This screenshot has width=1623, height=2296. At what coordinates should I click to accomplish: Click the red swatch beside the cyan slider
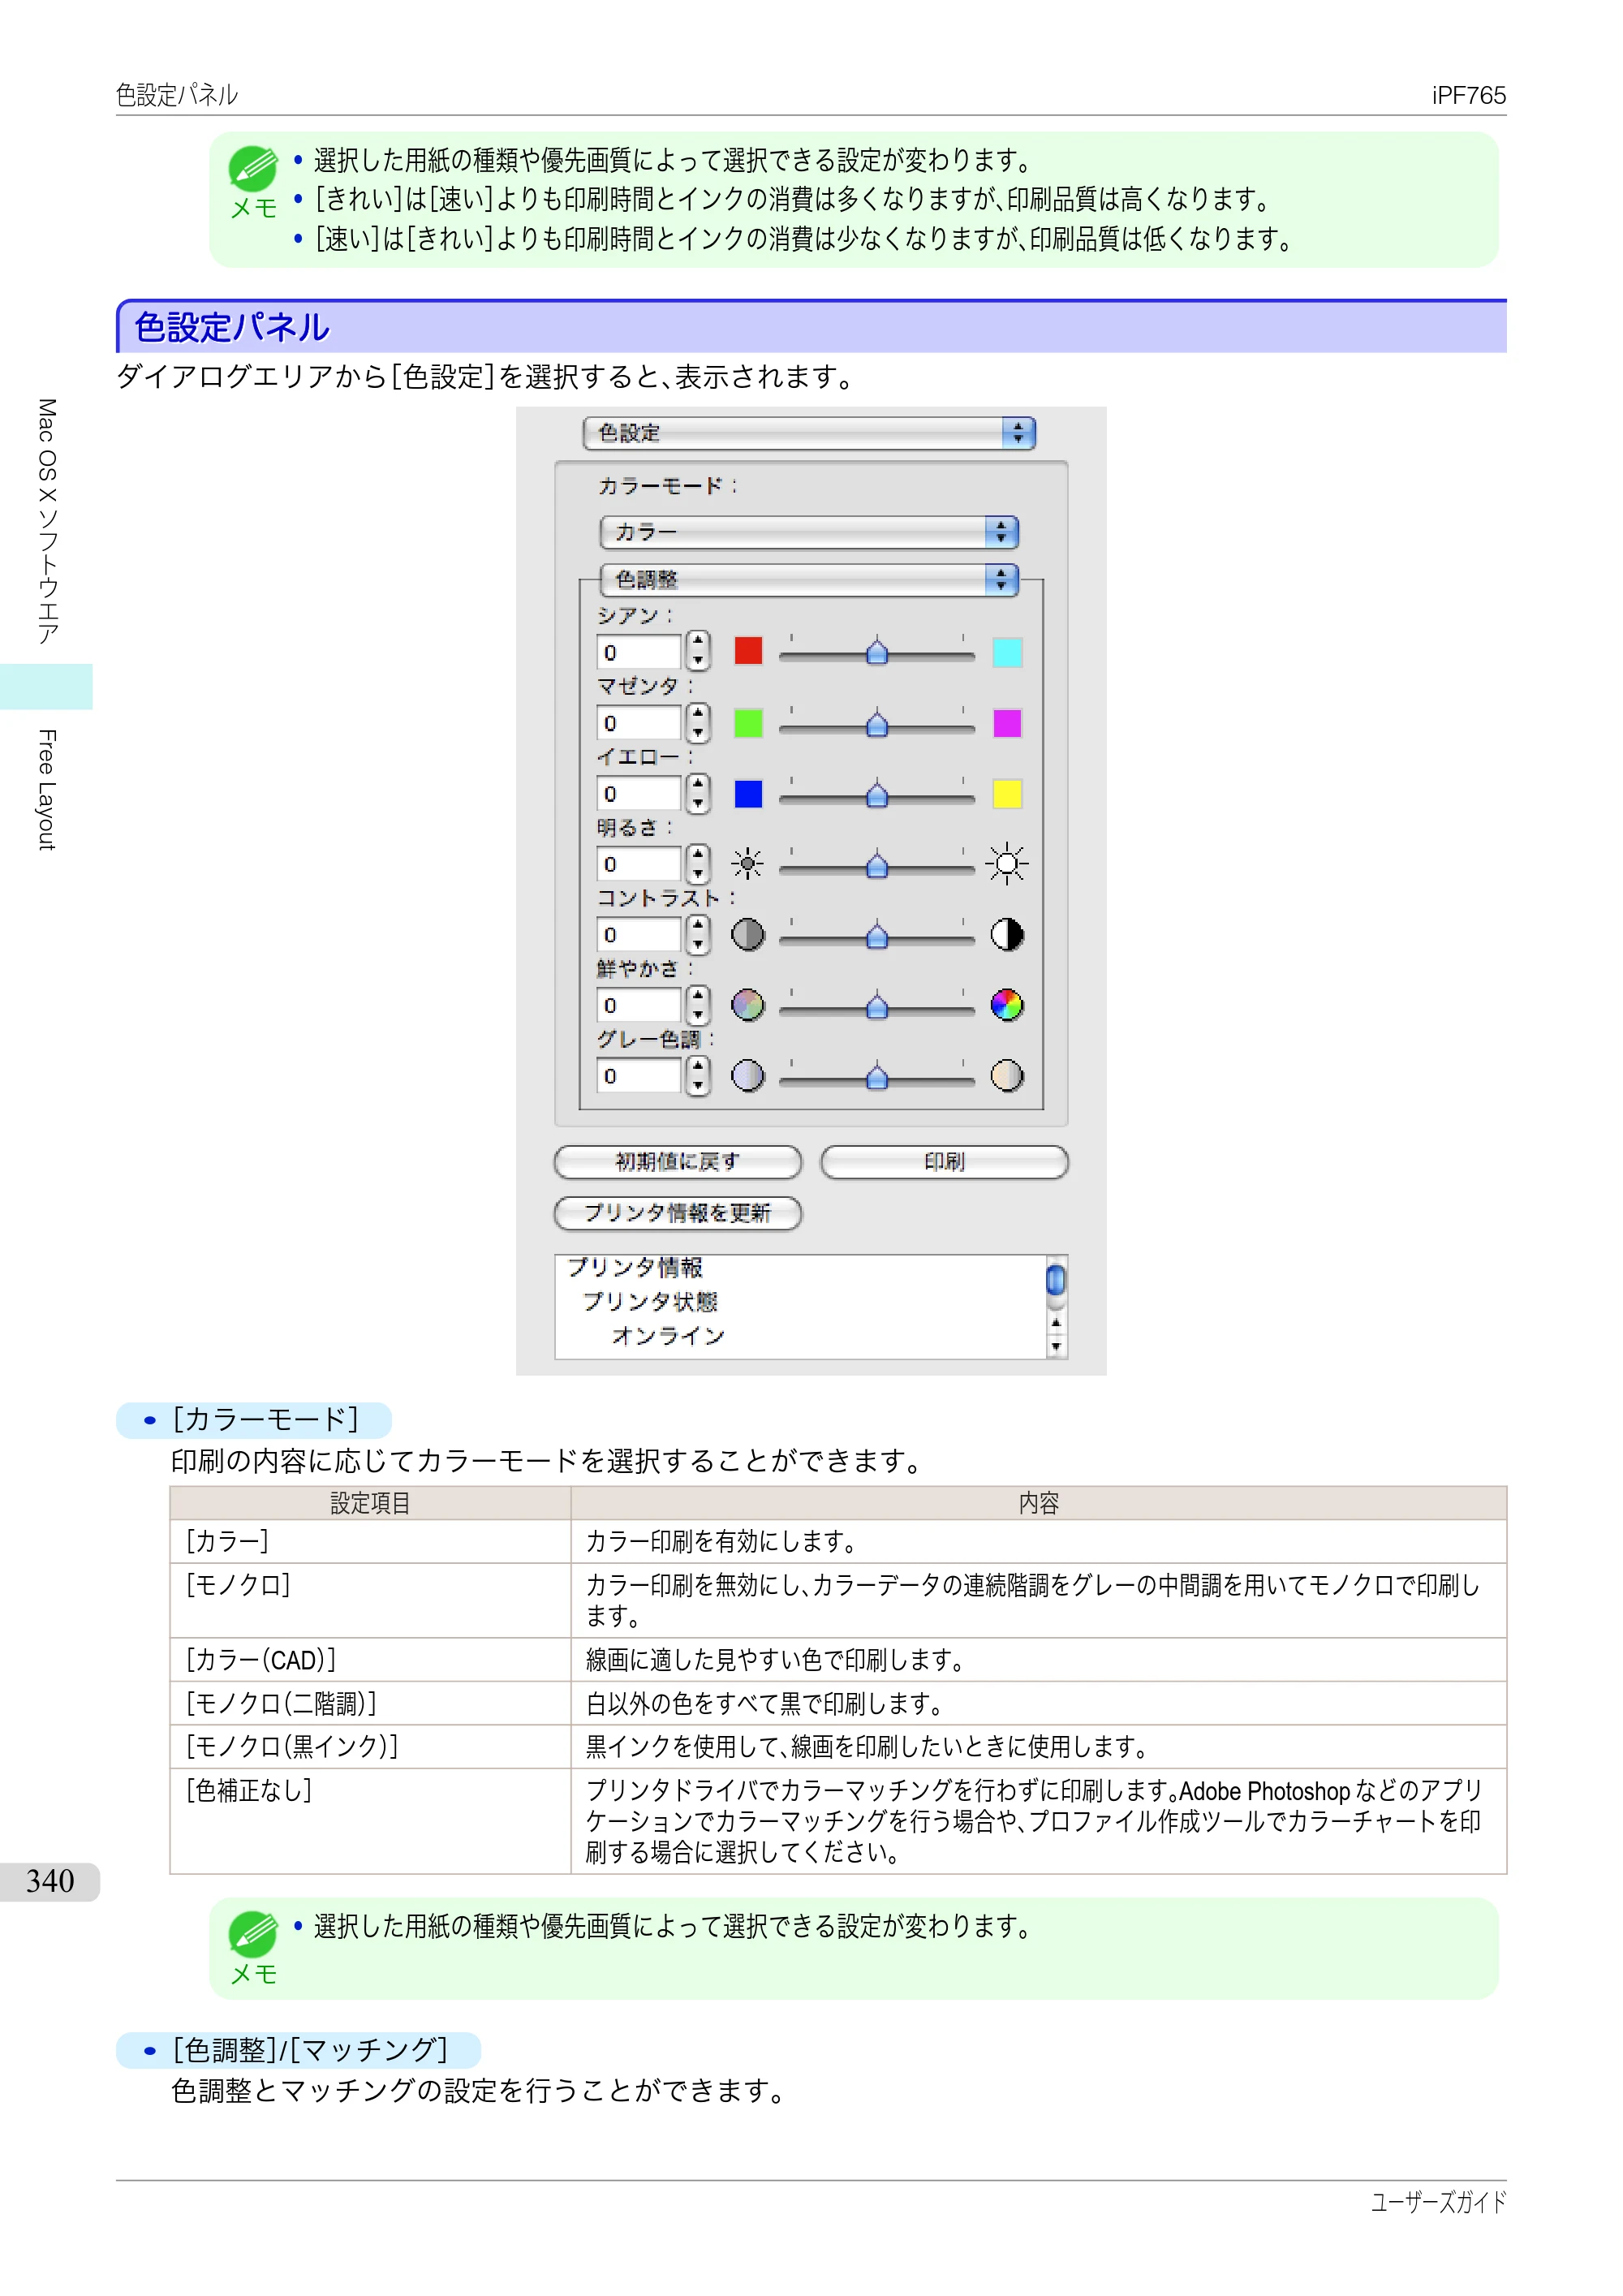[x=748, y=651]
